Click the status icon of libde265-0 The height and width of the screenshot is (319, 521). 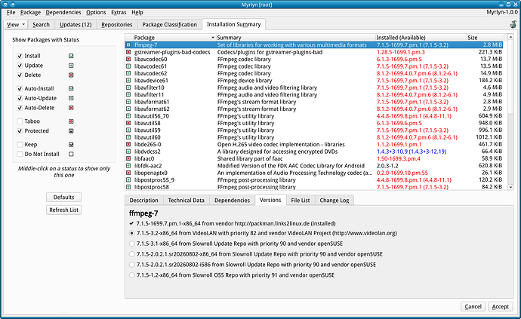click(128, 144)
